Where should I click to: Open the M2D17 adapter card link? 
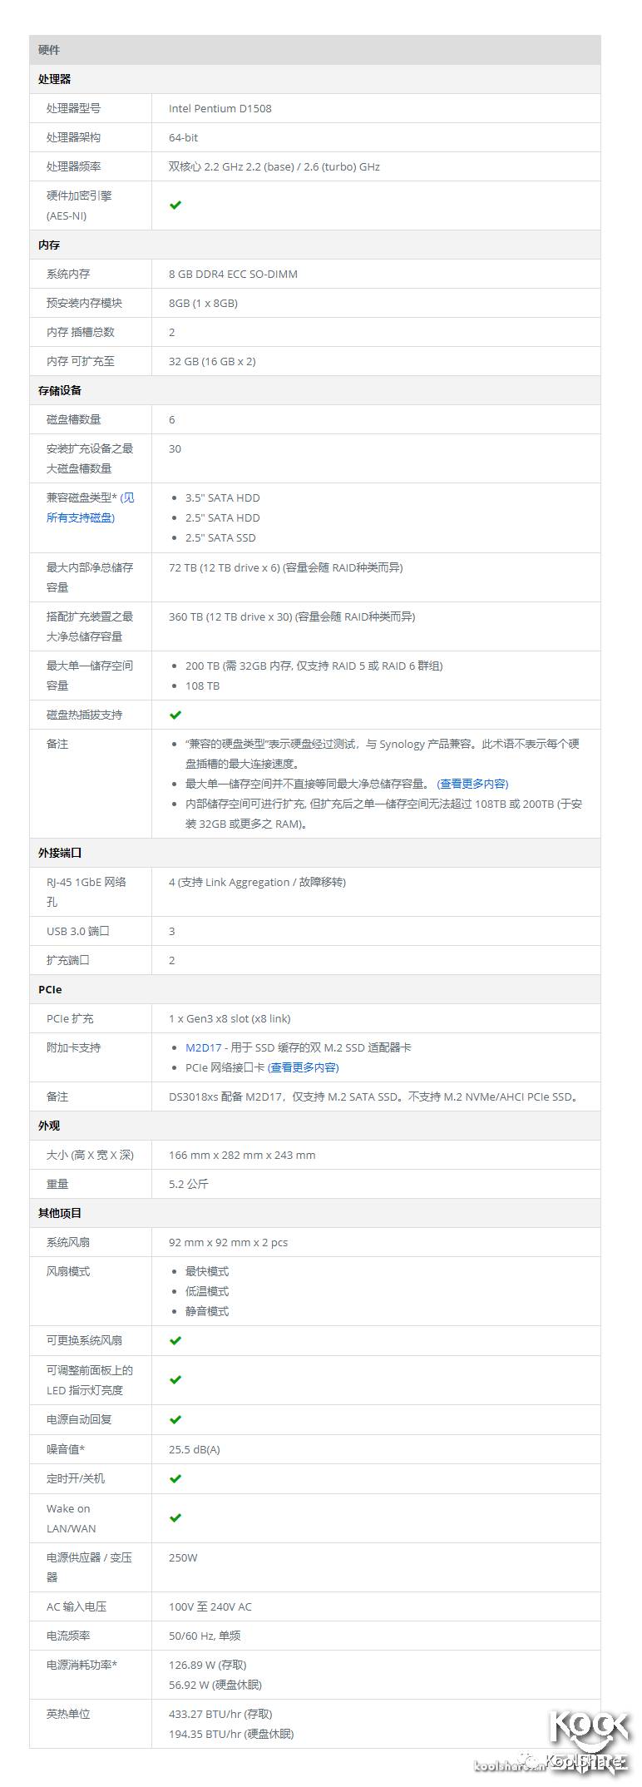tap(203, 1048)
